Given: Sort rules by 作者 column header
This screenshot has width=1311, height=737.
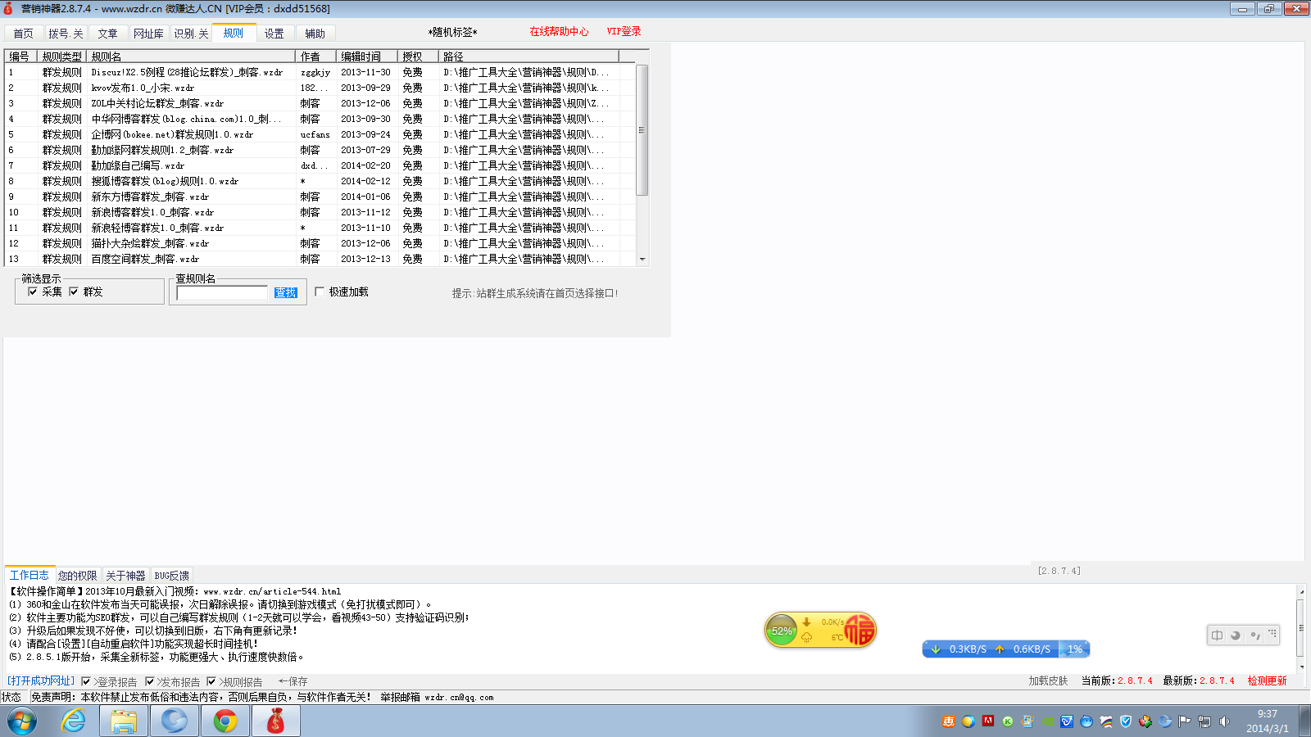Looking at the screenshot, I should [x=311, y=57].
